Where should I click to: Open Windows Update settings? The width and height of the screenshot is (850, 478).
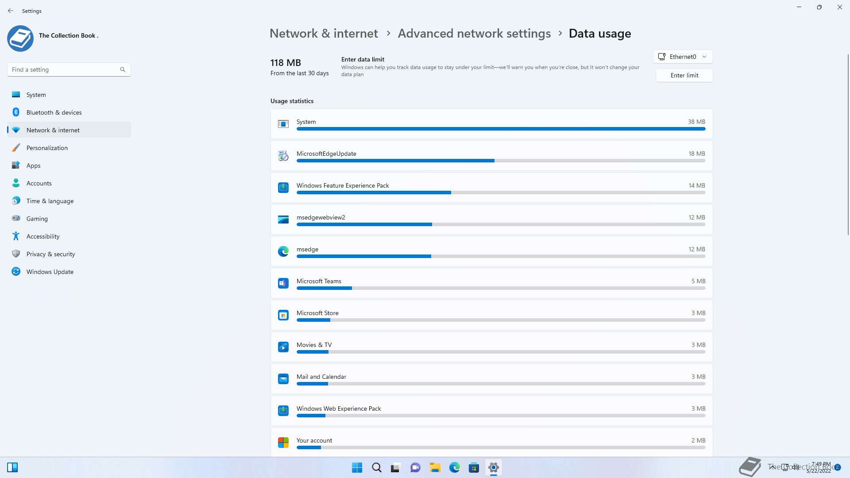69,272
